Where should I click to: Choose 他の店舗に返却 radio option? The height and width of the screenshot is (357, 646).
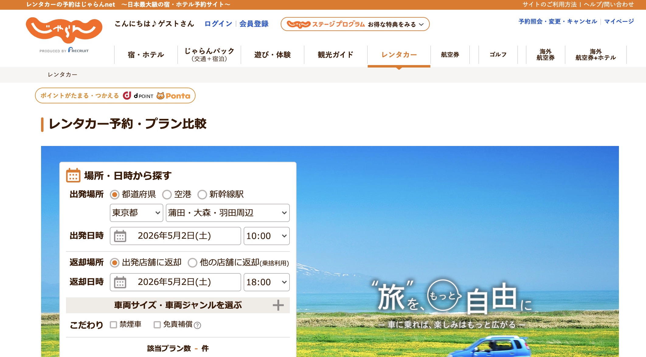click(192, 263)
